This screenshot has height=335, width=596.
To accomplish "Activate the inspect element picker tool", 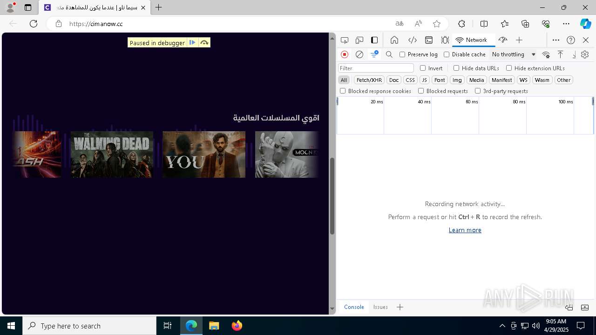I will [345, 40].
